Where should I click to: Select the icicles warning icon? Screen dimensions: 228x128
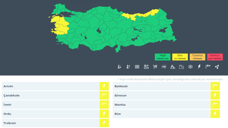tap(155, 67)
